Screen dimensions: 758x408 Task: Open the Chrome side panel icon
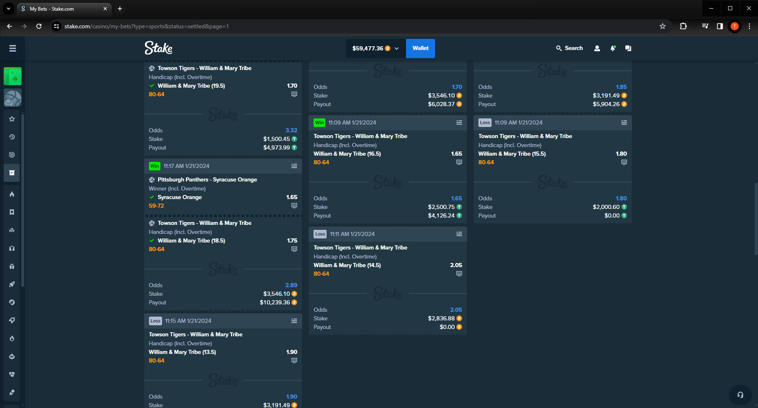(x=720, y=26)
